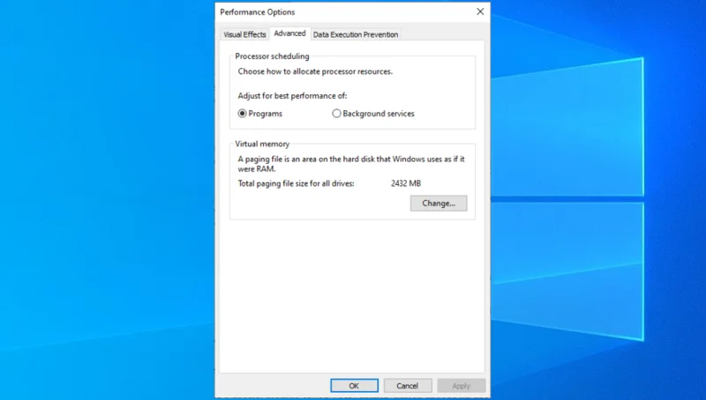The height and width of the screenshot is (400, 706).
Task: Open the Data Execution Prevention tab
Action: [x=356, y=34]
